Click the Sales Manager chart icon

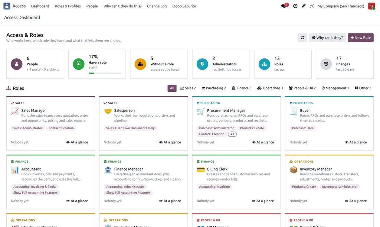(15, 111)
